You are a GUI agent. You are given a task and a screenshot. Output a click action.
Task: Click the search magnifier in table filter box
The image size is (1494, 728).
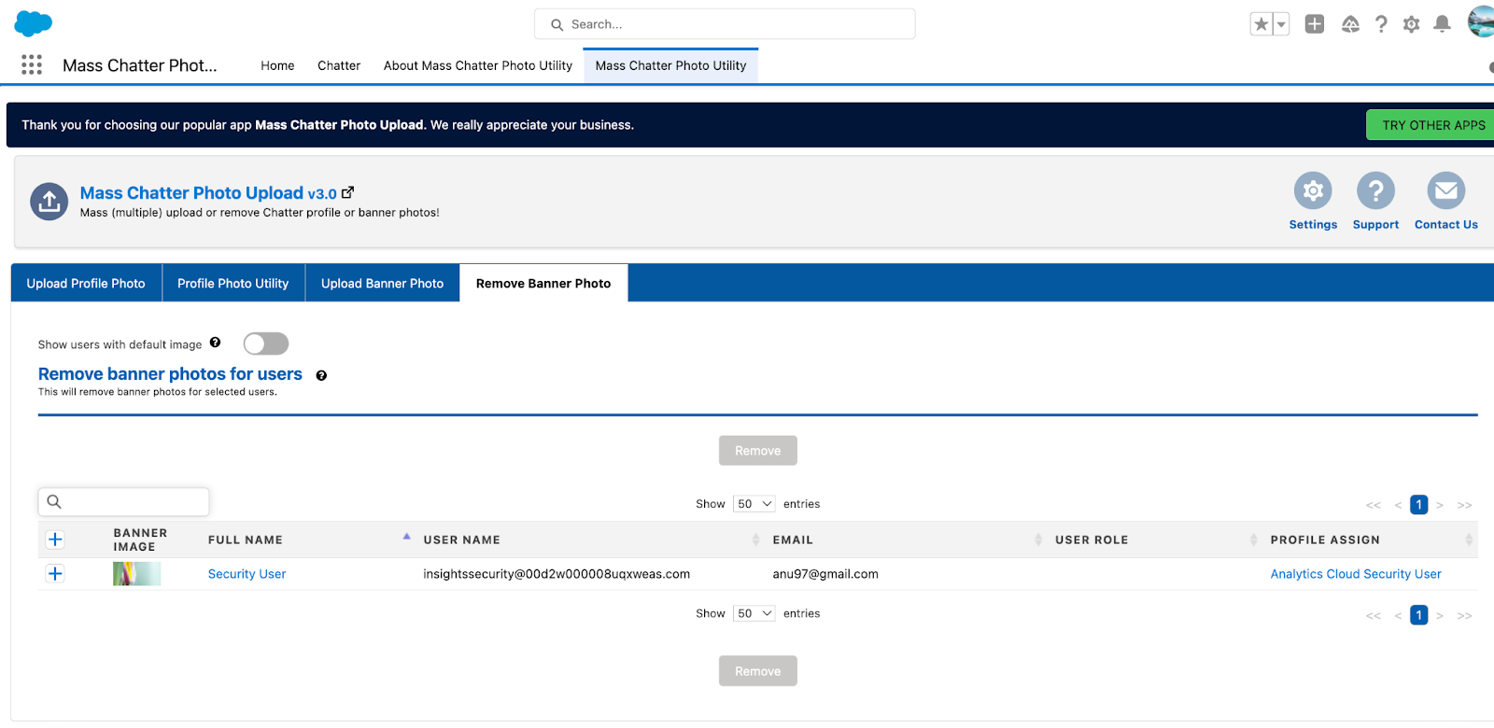[54, 501]
